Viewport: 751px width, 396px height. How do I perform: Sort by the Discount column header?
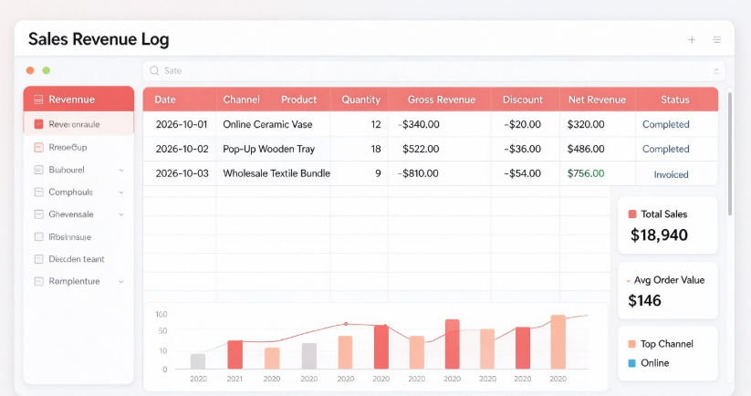tap(523, 99)
